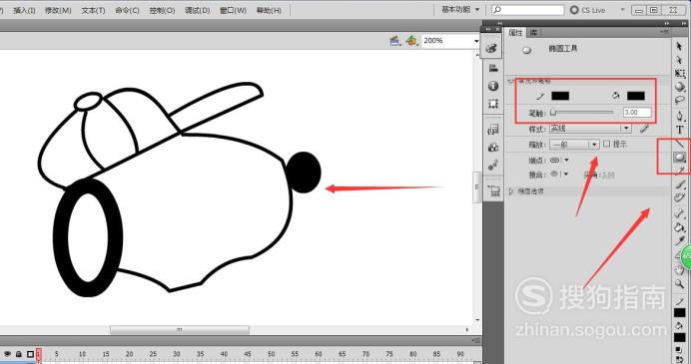Select the Subselection (white arrow) tool
The height and width of the screenshot is (364, 691).
click(x=679, y=60)
